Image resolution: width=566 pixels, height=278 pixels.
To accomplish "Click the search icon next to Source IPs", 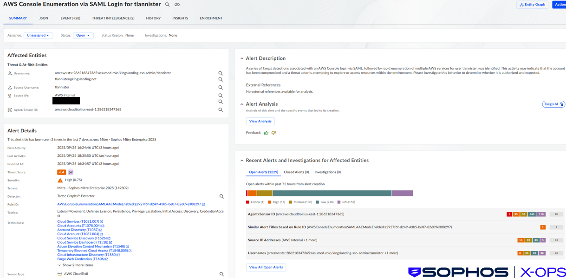I will (221, 95).
